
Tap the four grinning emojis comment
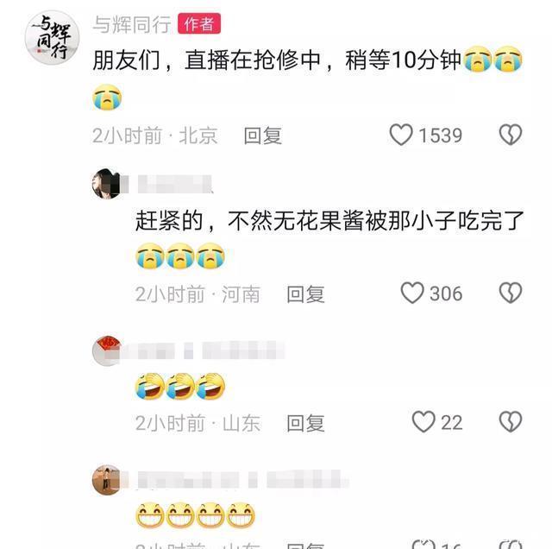click(x=195, y=514)
